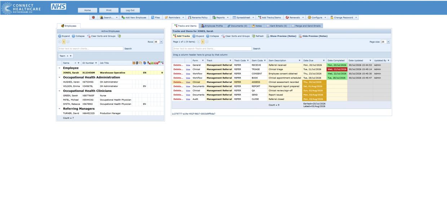Image resolution: width=447 pixels, height=218 pixels.
Task: Collapse the Occupational Health Administration group
Action: [x=59, y=77]
